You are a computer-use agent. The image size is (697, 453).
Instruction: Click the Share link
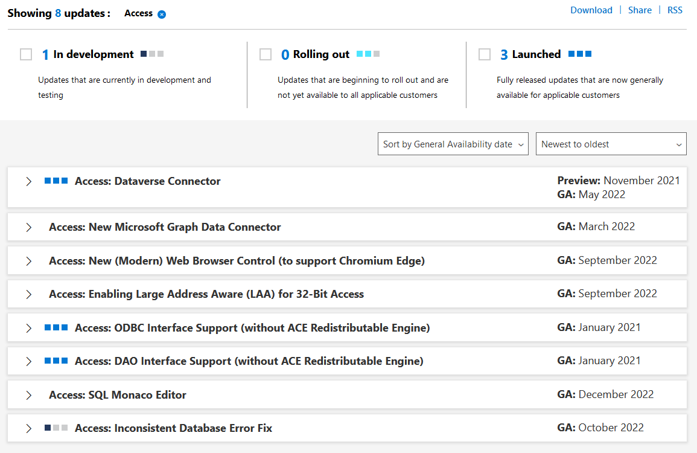[x=640, y=10]
